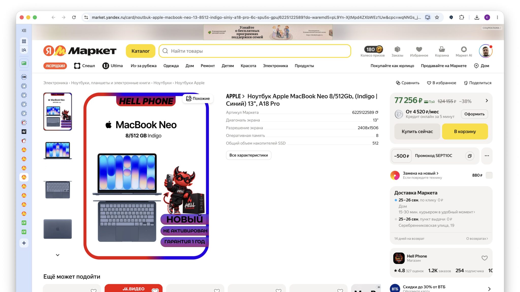Bookmark this page with the star
This screenshot has width=520, height=292.
tap(437, 17)
